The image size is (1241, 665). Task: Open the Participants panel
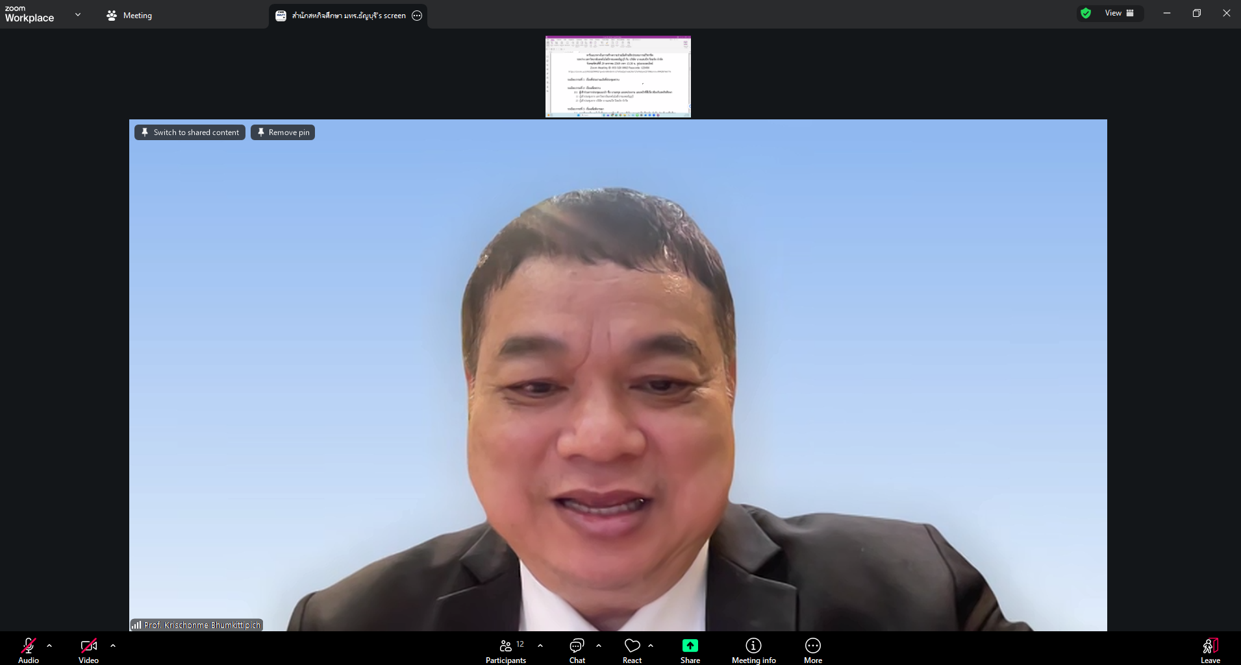(506, 649)
